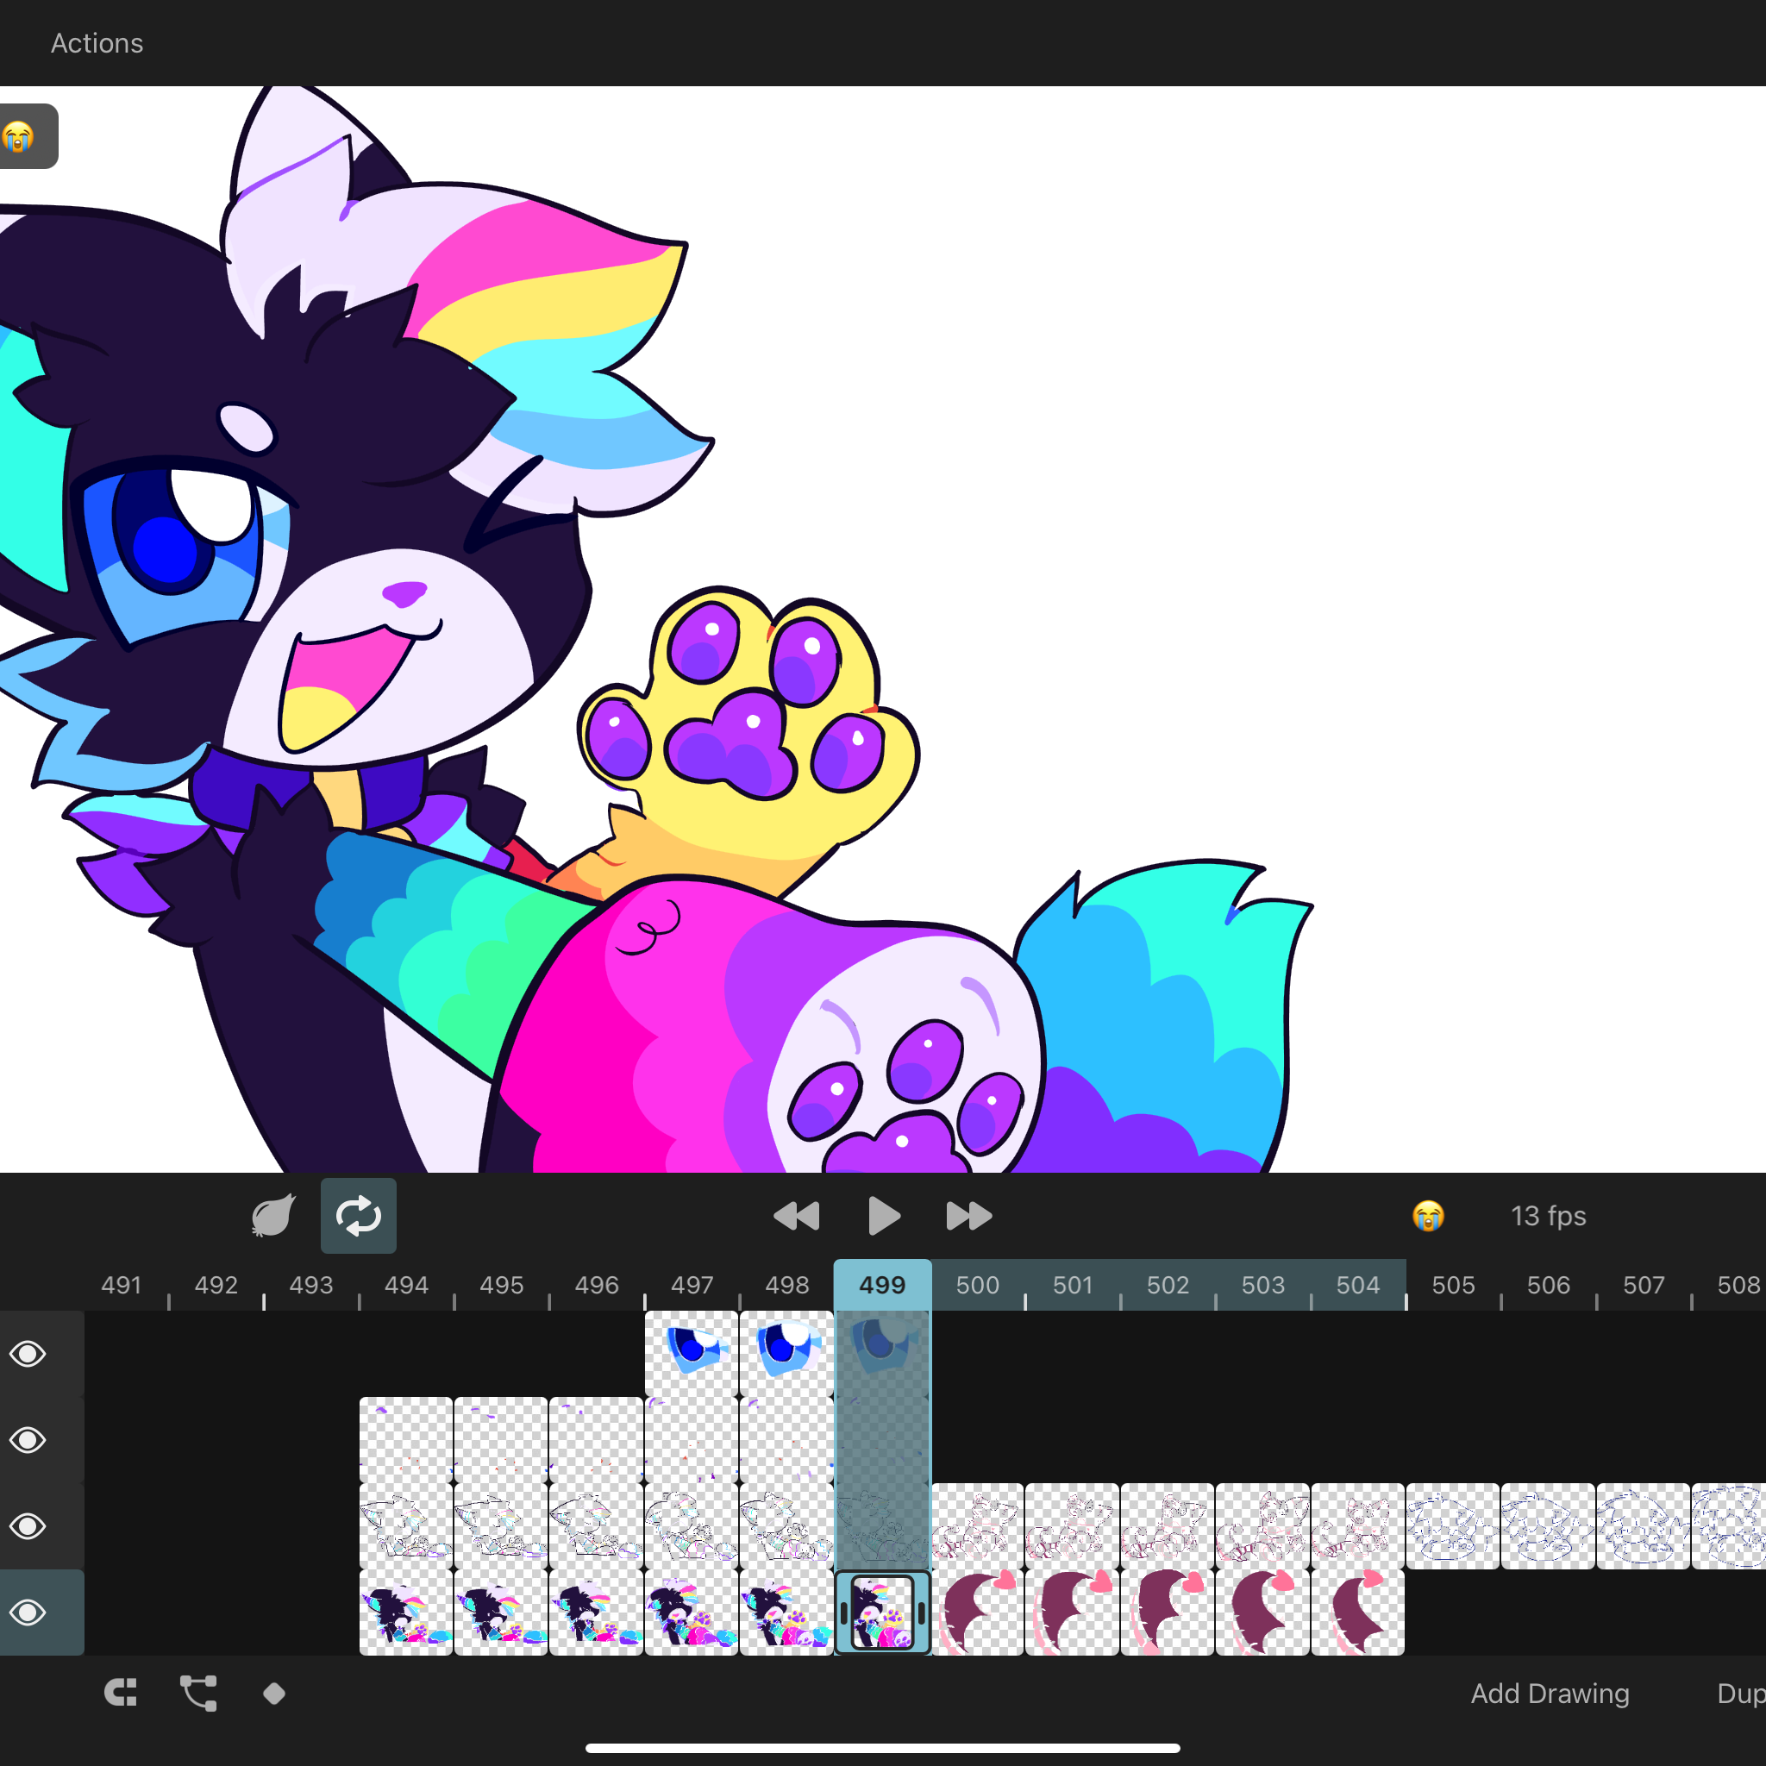Toggle the onion skin icon
This screenshot has height=1766, width=1766.
click(x=272, y=1216)
